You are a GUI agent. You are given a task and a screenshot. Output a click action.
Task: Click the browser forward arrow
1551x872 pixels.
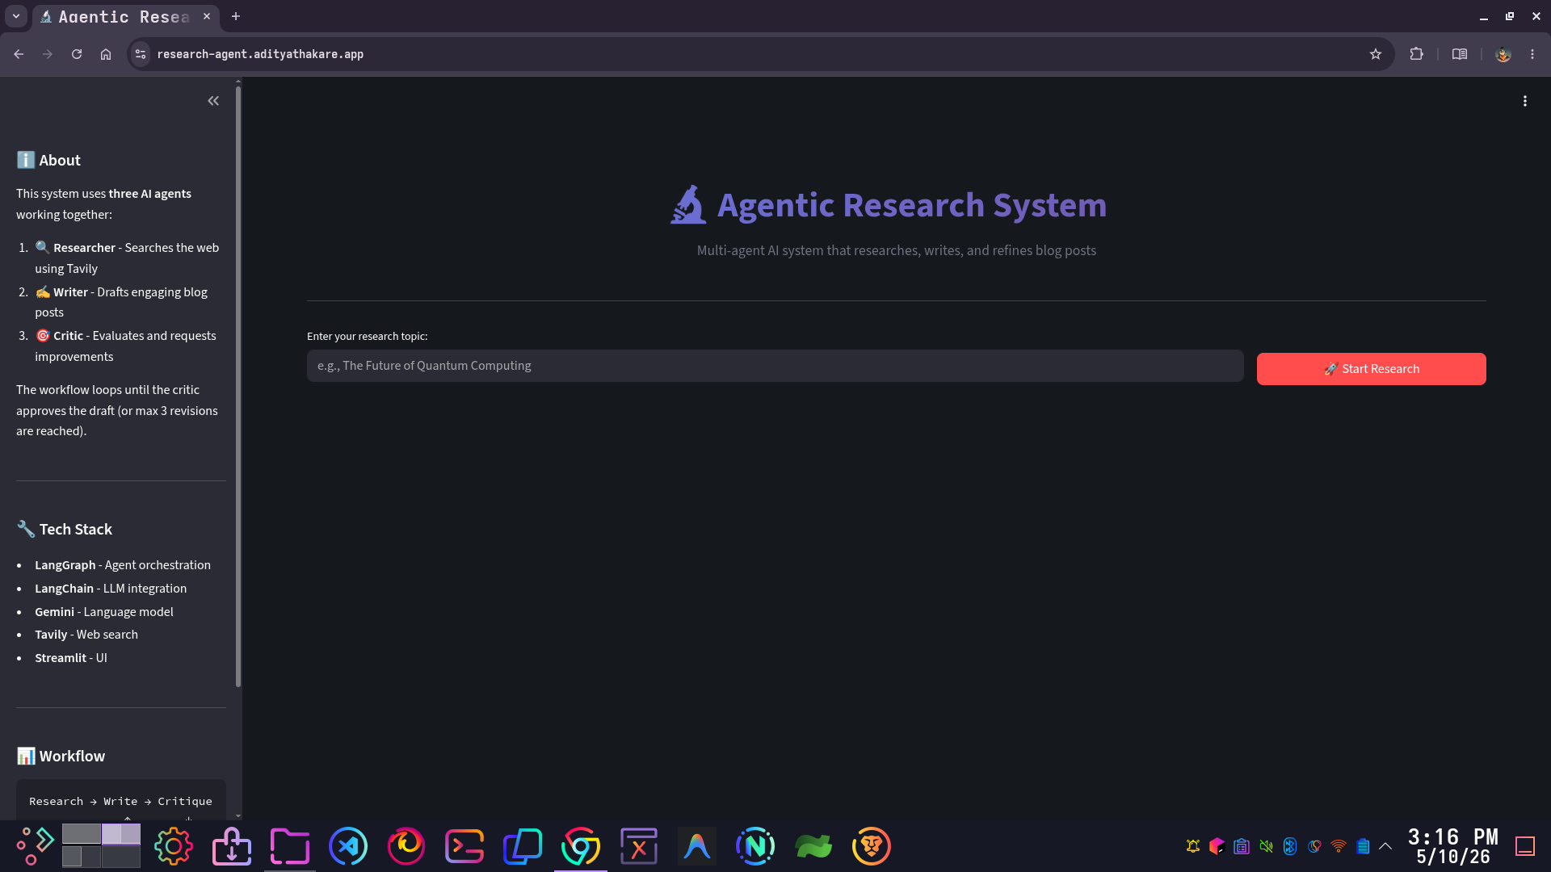pos(48,54)
